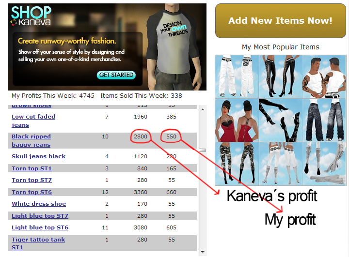
Task: Open the white baggy pants thumbnail
Action: click(x=237, y=76)
